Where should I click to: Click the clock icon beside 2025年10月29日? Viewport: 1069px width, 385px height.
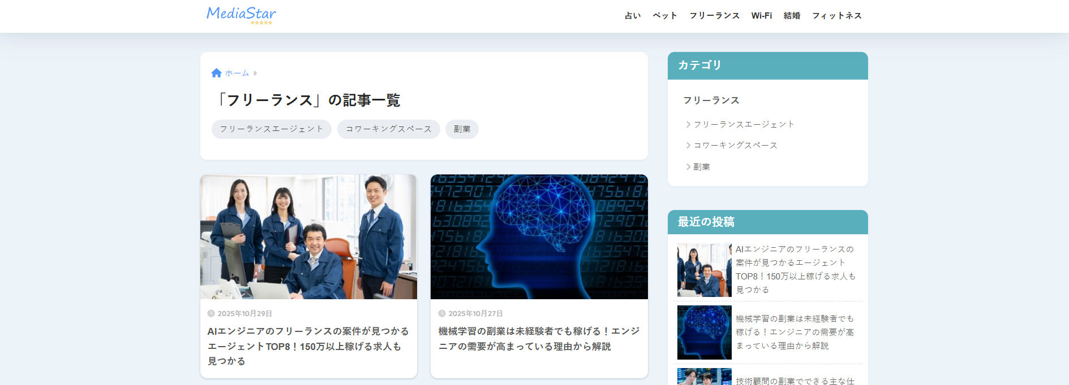(x=211, y=313)
